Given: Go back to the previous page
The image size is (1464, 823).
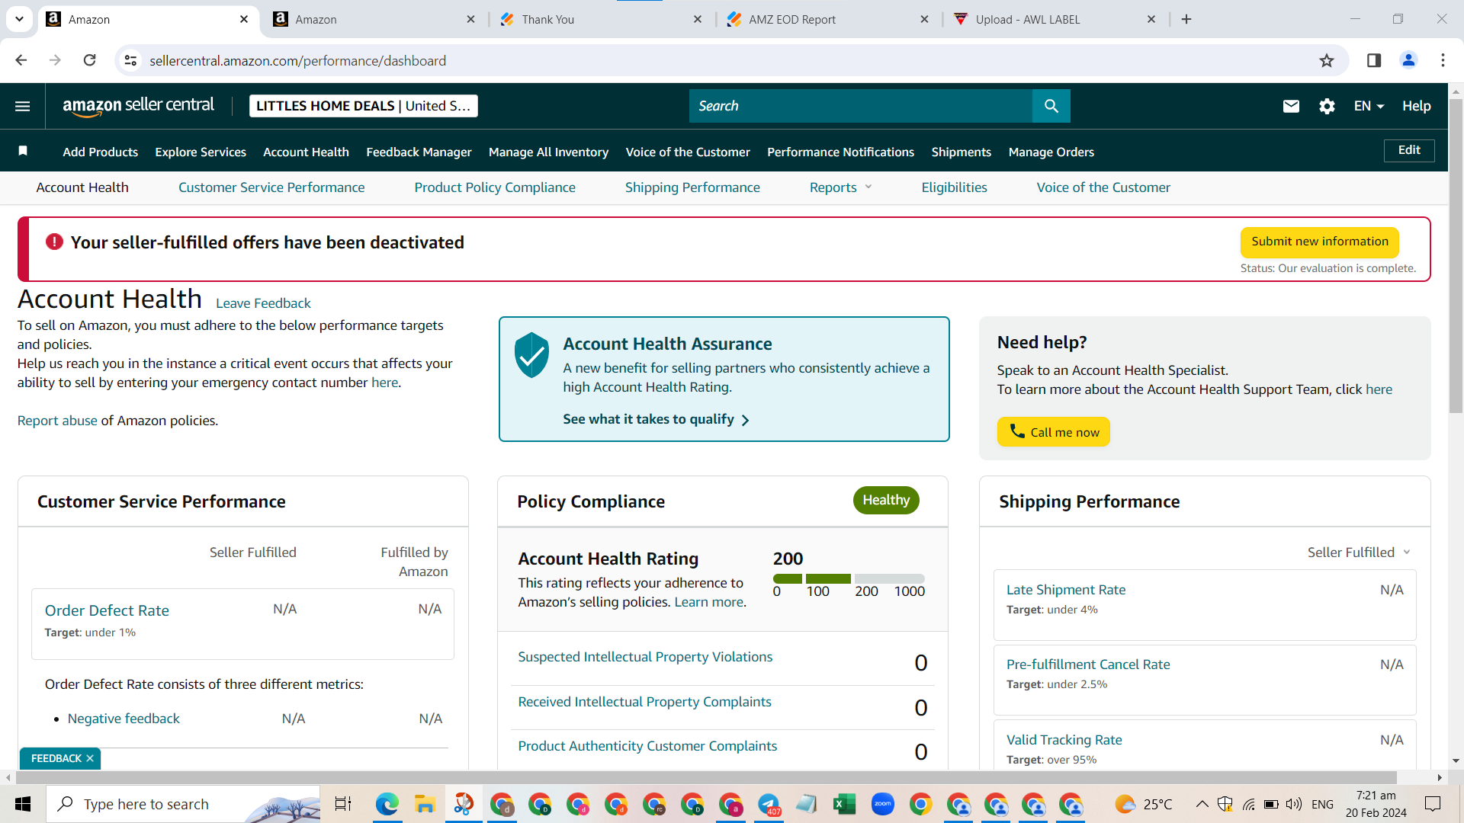Looking at the screenshot, I should coord(21,60).
